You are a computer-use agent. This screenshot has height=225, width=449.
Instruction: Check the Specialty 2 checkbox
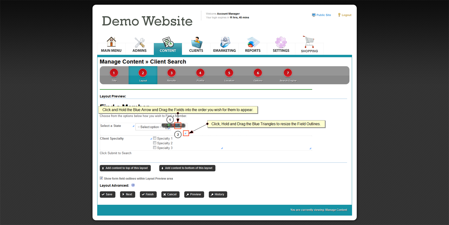[154, 143]
